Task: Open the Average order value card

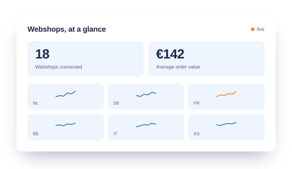Action: (x=206, y=59)
